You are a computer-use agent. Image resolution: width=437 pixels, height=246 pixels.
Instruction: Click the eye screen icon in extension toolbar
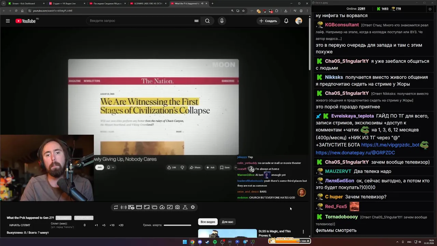point(131,207)
